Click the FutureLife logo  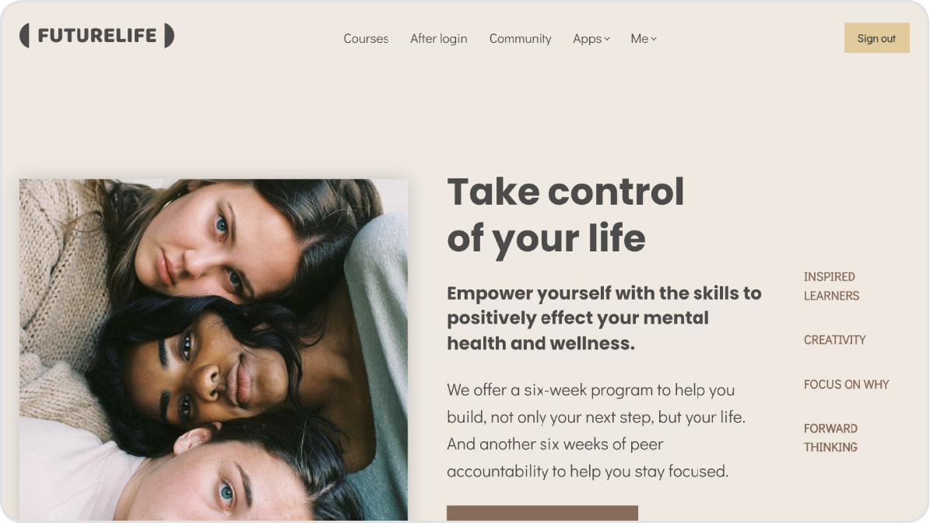pos(97,36)
